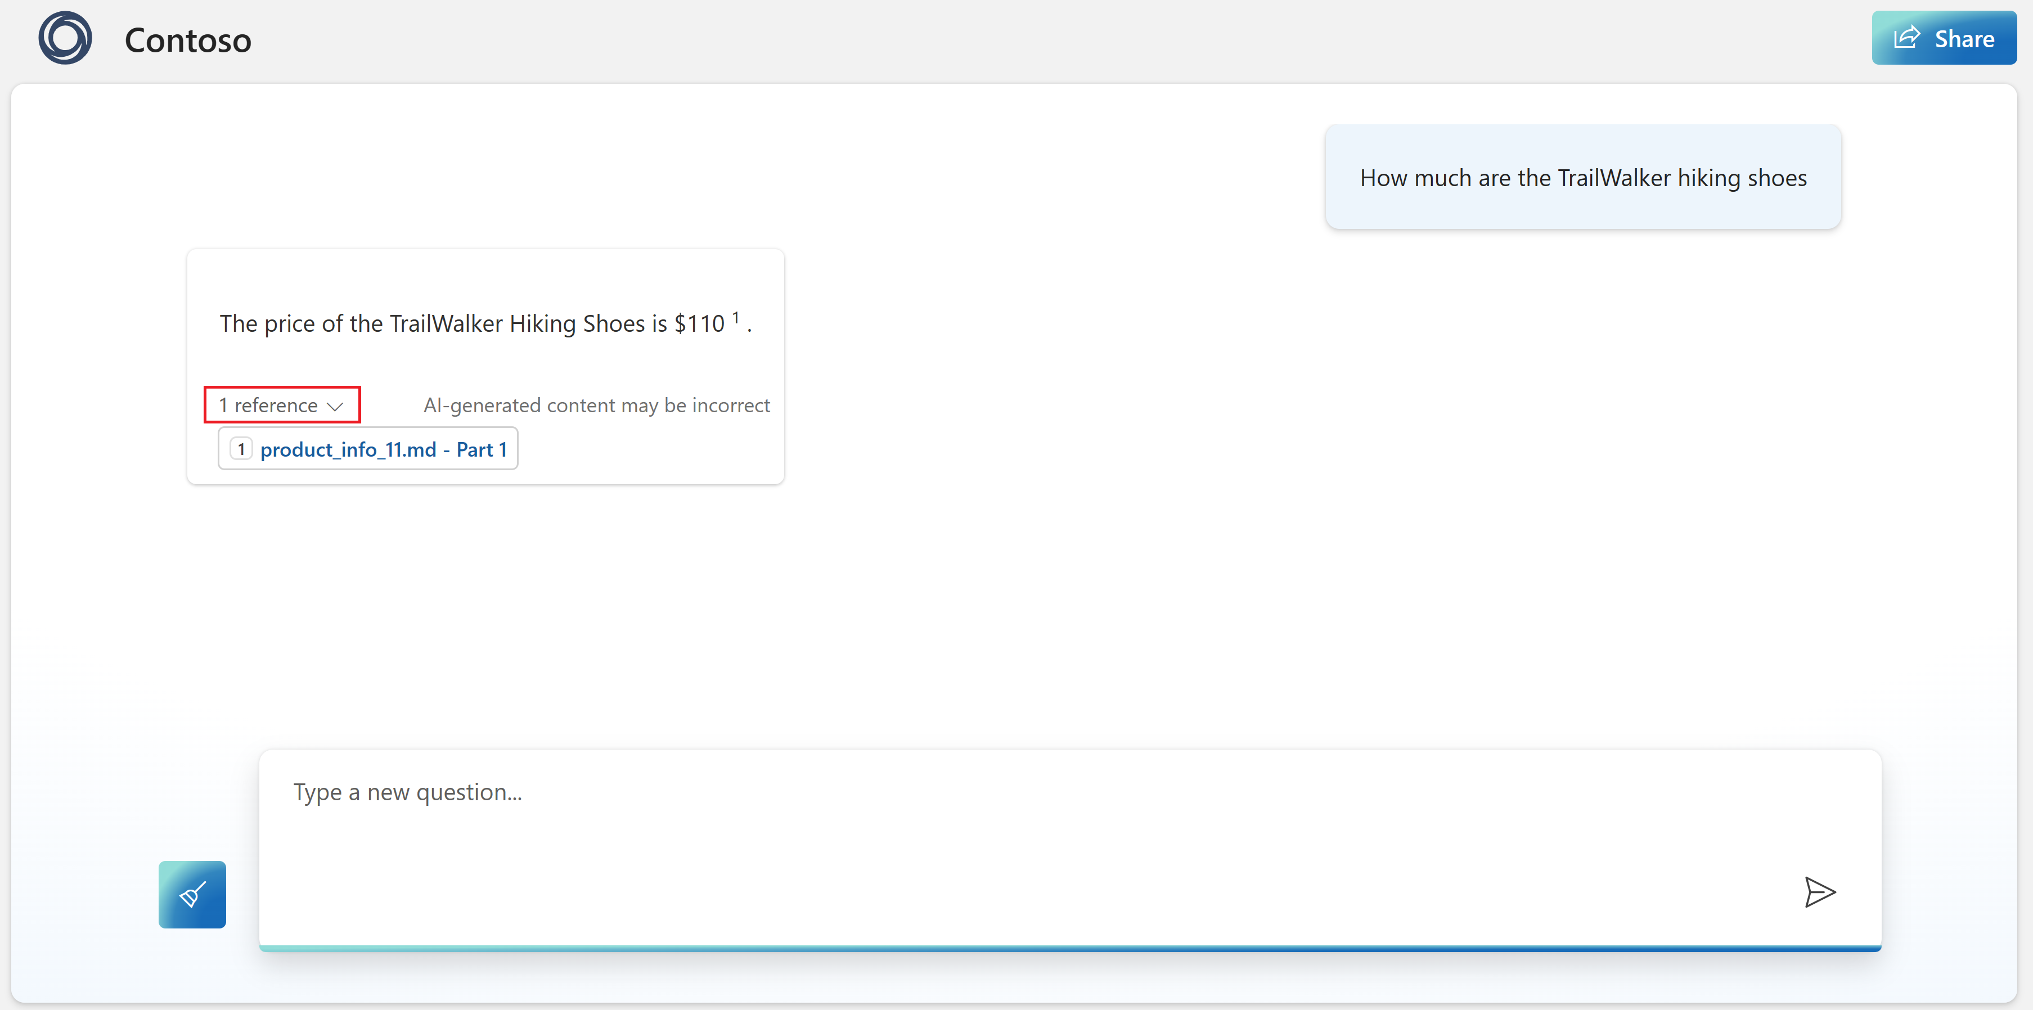Click the chevron beside '1 reference'
The width and height of the screenshot is (2033, 1010).
tap(335, 407)
